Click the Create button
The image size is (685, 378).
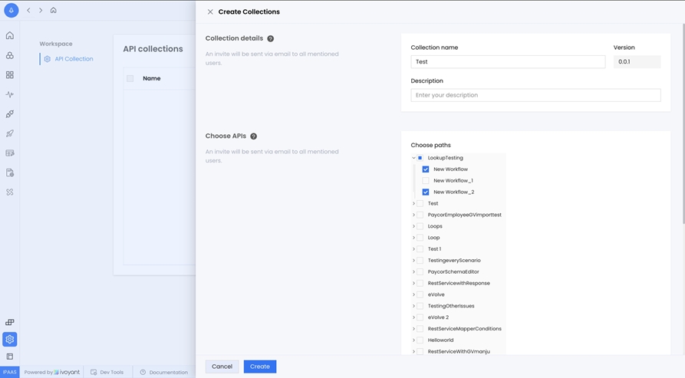click(x=259, y=366)
